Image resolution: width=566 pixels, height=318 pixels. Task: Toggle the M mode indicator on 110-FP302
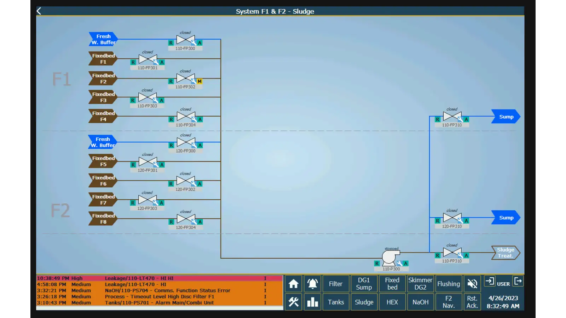(200, 81)
